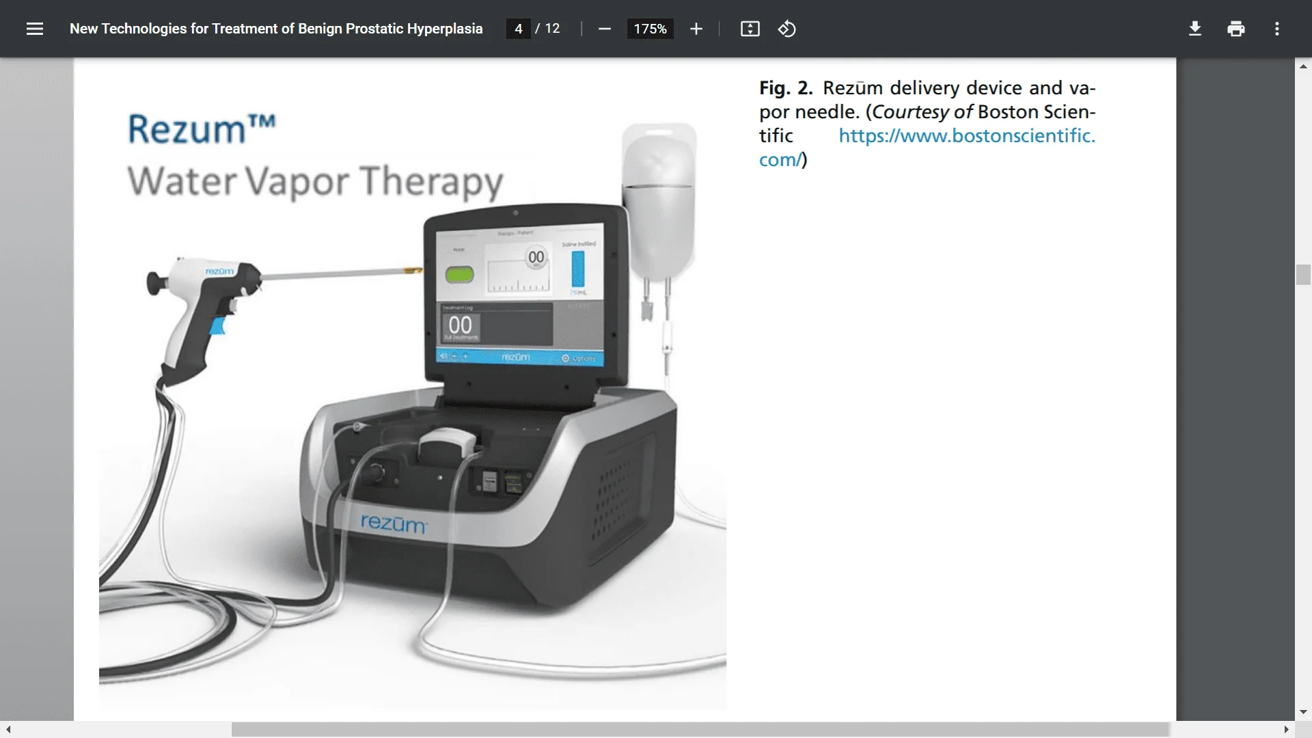Click the Rezum device figure image

point(413,396)
